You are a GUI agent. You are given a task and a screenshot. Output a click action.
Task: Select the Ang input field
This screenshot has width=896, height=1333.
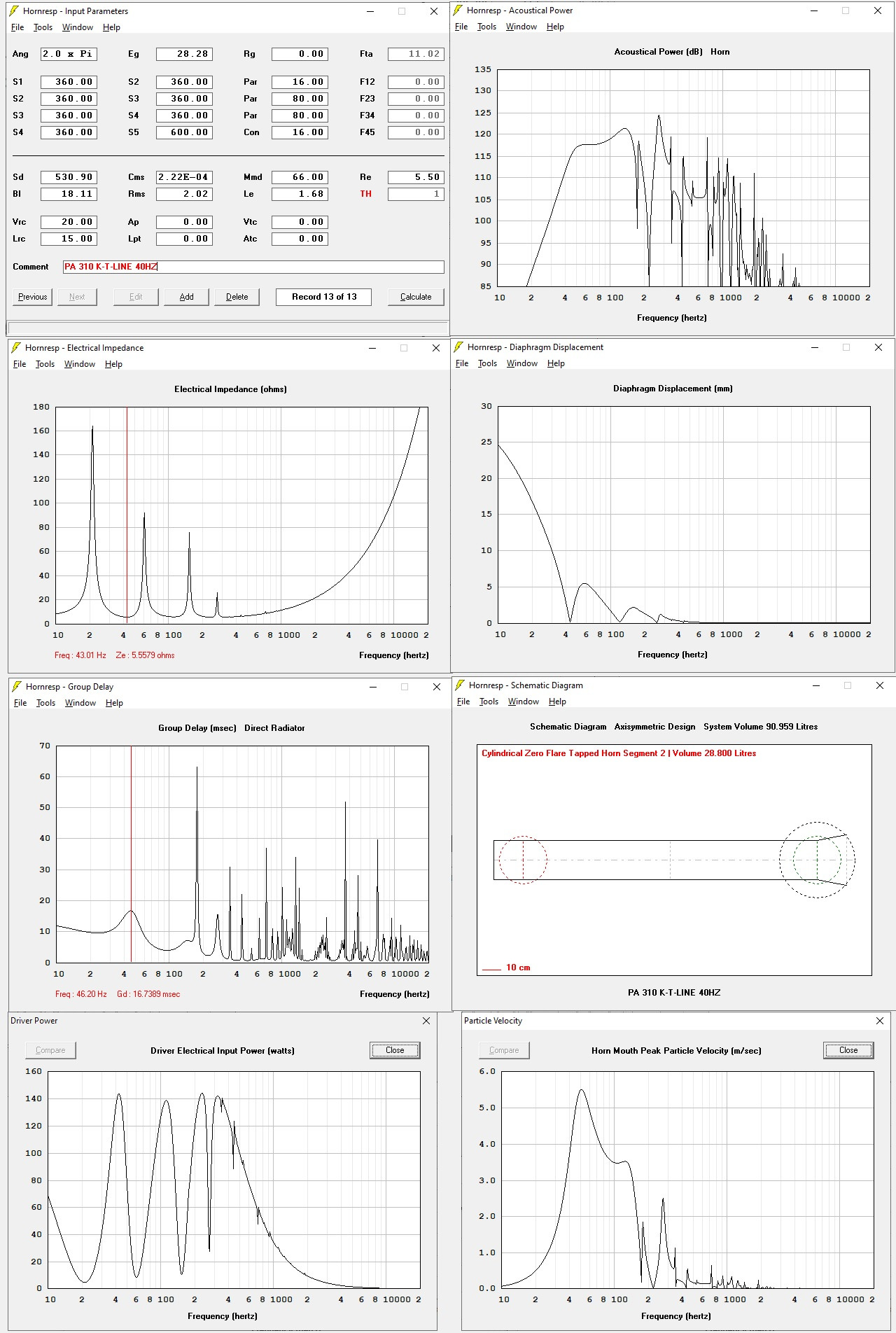click(69, 54)
